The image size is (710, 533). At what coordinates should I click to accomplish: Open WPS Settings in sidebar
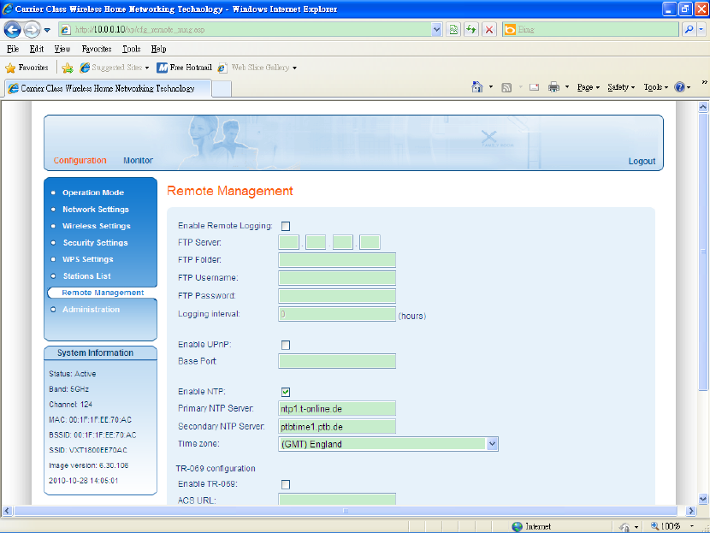pos(88,259)
